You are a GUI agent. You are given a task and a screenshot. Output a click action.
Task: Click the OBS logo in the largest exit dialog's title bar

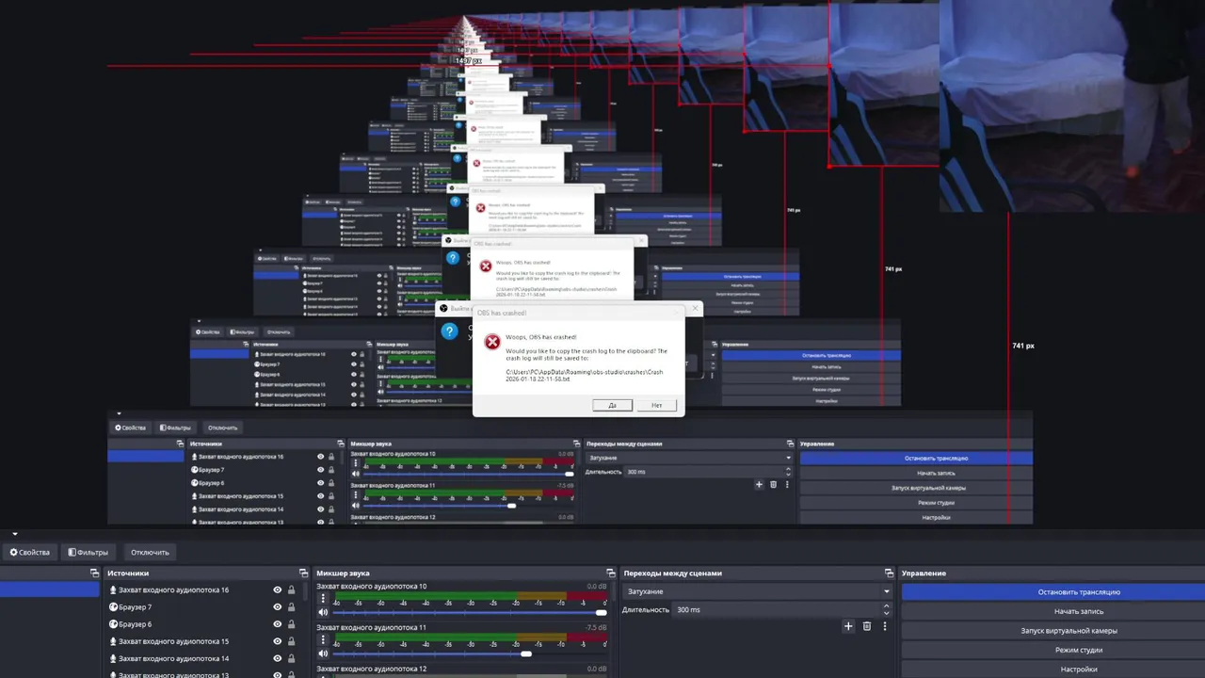click(444, 308)
